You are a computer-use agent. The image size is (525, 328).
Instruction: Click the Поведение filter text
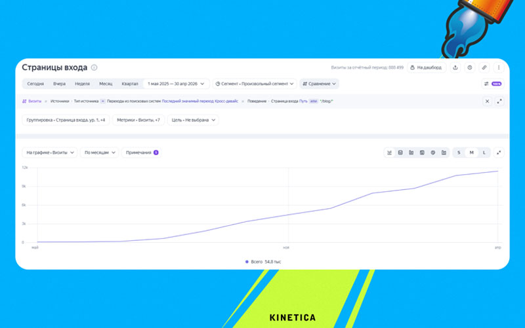pos(257,101)
